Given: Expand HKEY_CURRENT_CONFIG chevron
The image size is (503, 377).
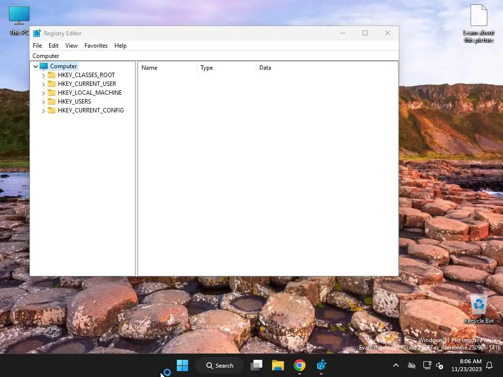Looking at the screenshot, I should [x=43, y=110].
